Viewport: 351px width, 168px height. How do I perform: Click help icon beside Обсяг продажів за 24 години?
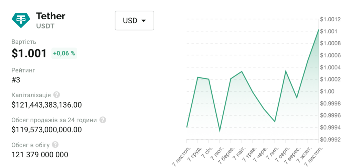[103, 120]
